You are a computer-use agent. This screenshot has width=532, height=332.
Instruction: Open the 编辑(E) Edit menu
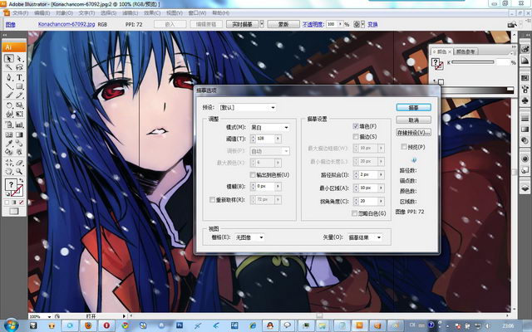coord(42,13)
